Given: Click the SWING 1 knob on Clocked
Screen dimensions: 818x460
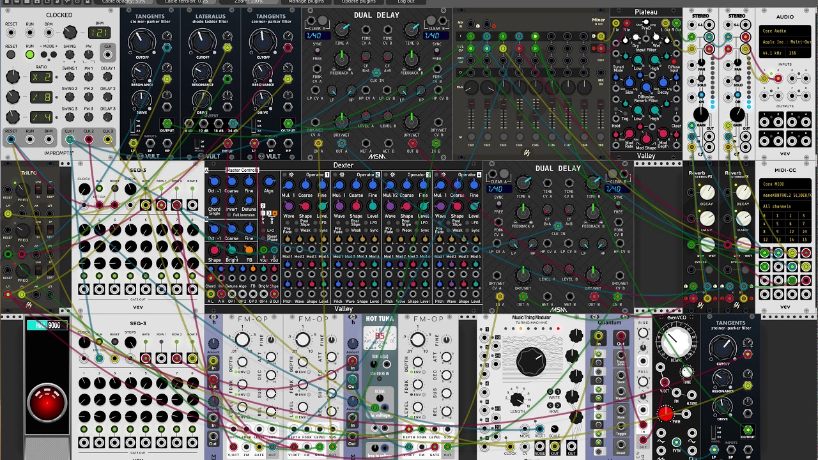Looking at the screenshot, I should (x=70, y=77).
